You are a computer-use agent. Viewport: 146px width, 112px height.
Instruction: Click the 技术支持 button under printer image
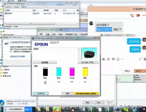88,62
